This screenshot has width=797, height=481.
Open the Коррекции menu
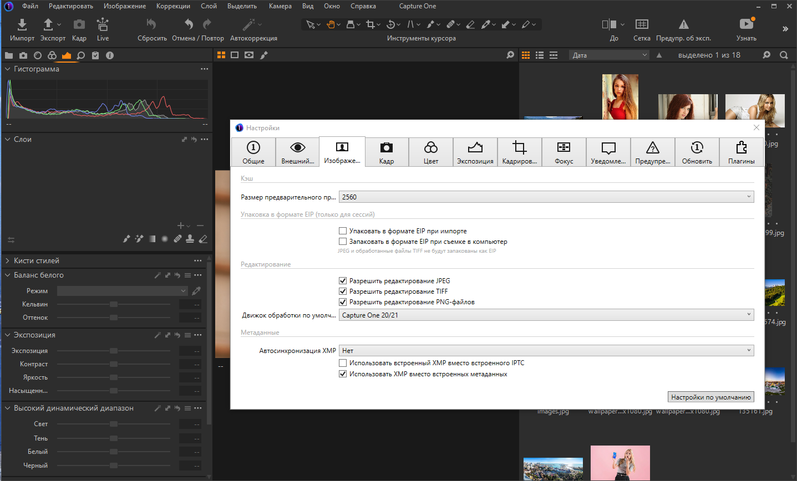pyautogui.click(x=173, y=6)
